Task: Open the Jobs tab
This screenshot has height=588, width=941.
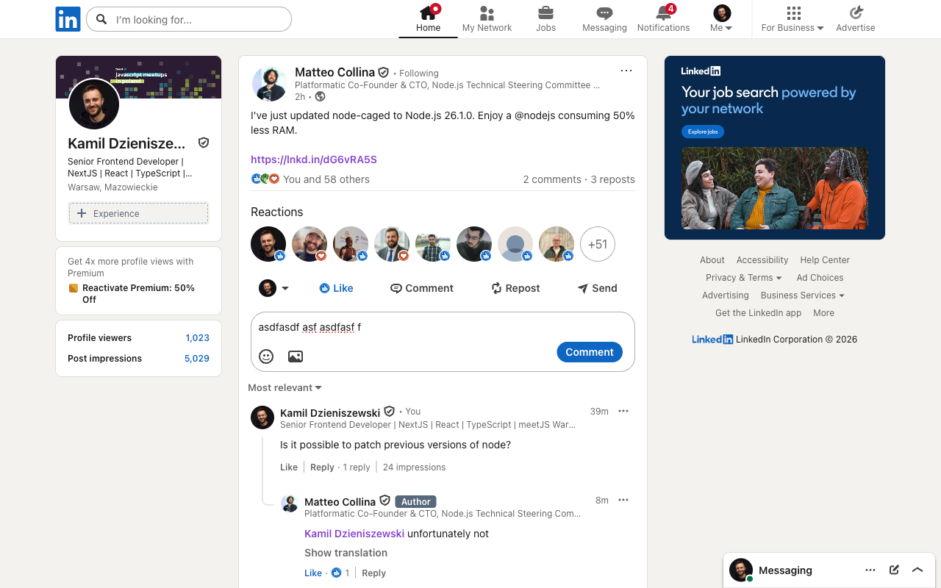Action: pos(545,19)
